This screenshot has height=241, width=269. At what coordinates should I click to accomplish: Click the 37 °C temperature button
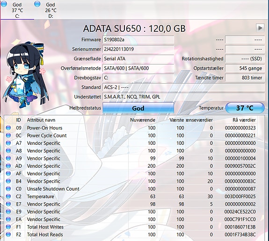tap(245, 108)
